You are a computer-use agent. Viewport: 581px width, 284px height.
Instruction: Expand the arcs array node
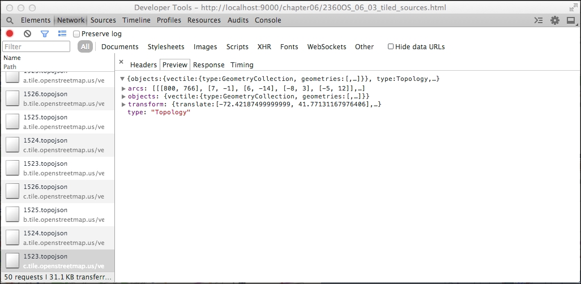[x=124, y=88]
